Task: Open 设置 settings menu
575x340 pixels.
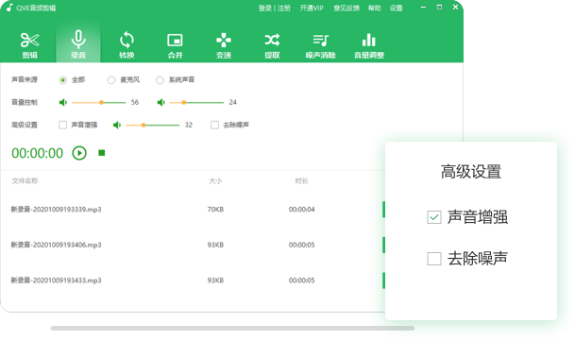Action: coord(396,8)
